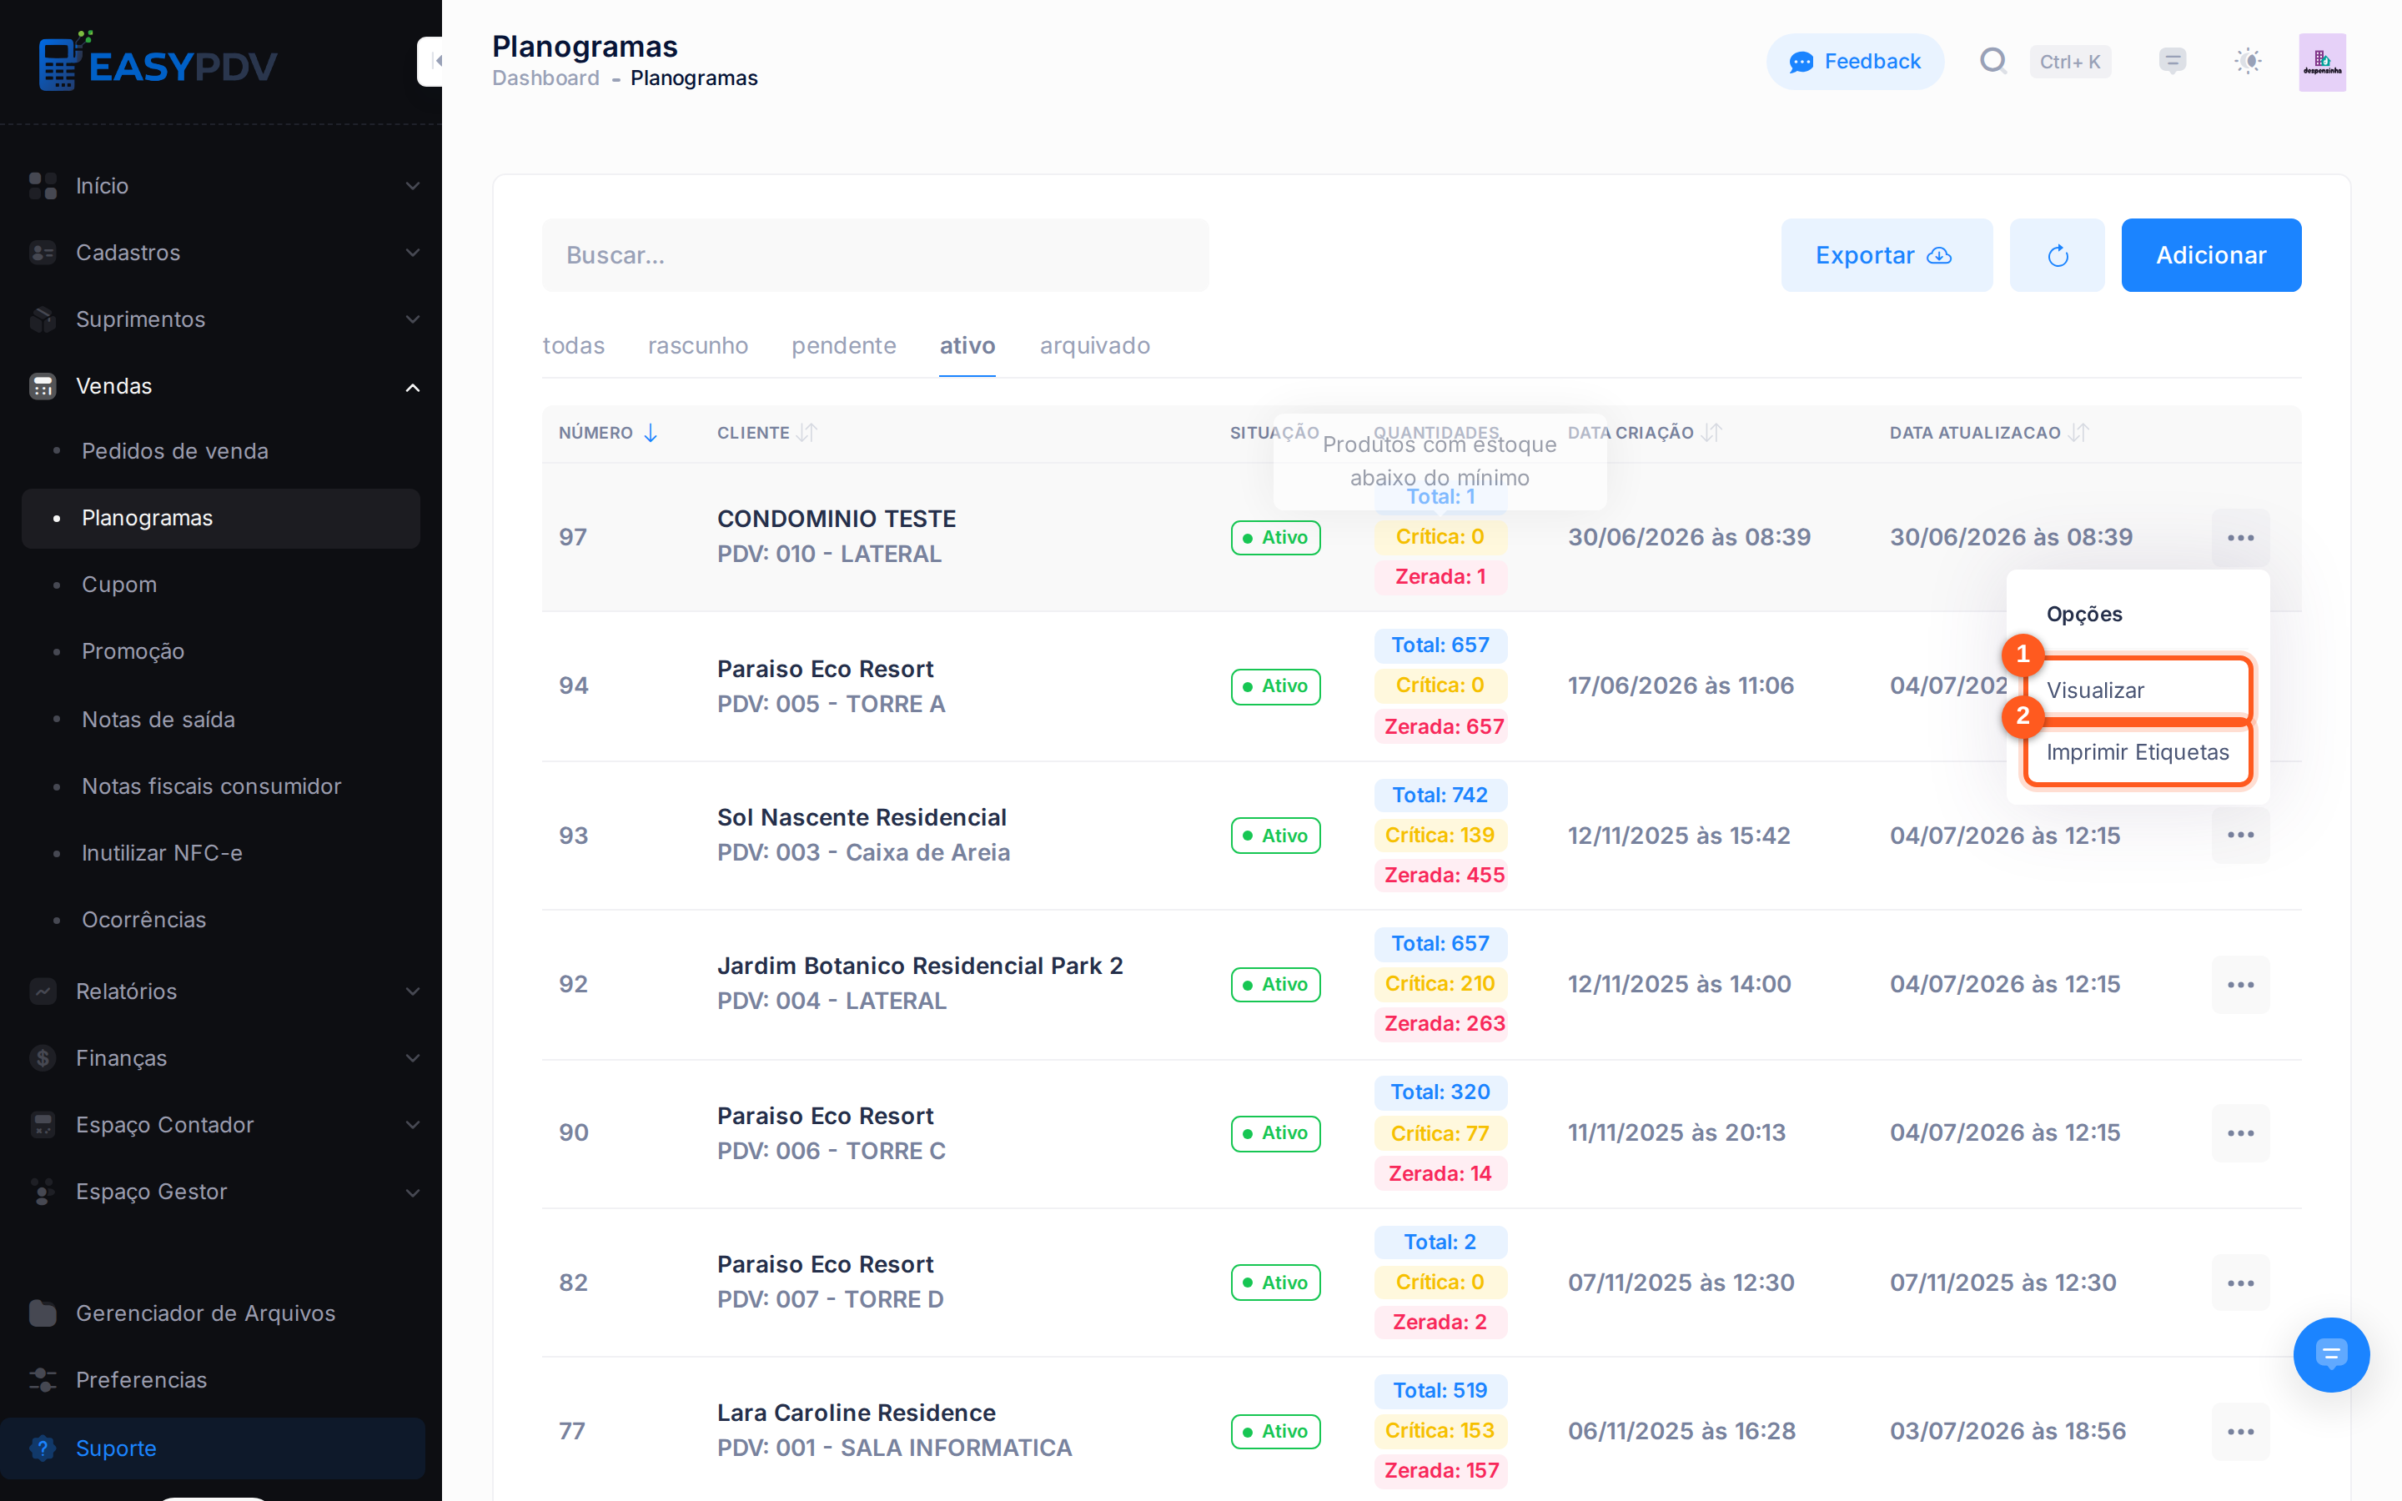Viewport: 2402px width, 1501px height.
Task: Click the Finanças dollar icon
Action: [43, 1058]
